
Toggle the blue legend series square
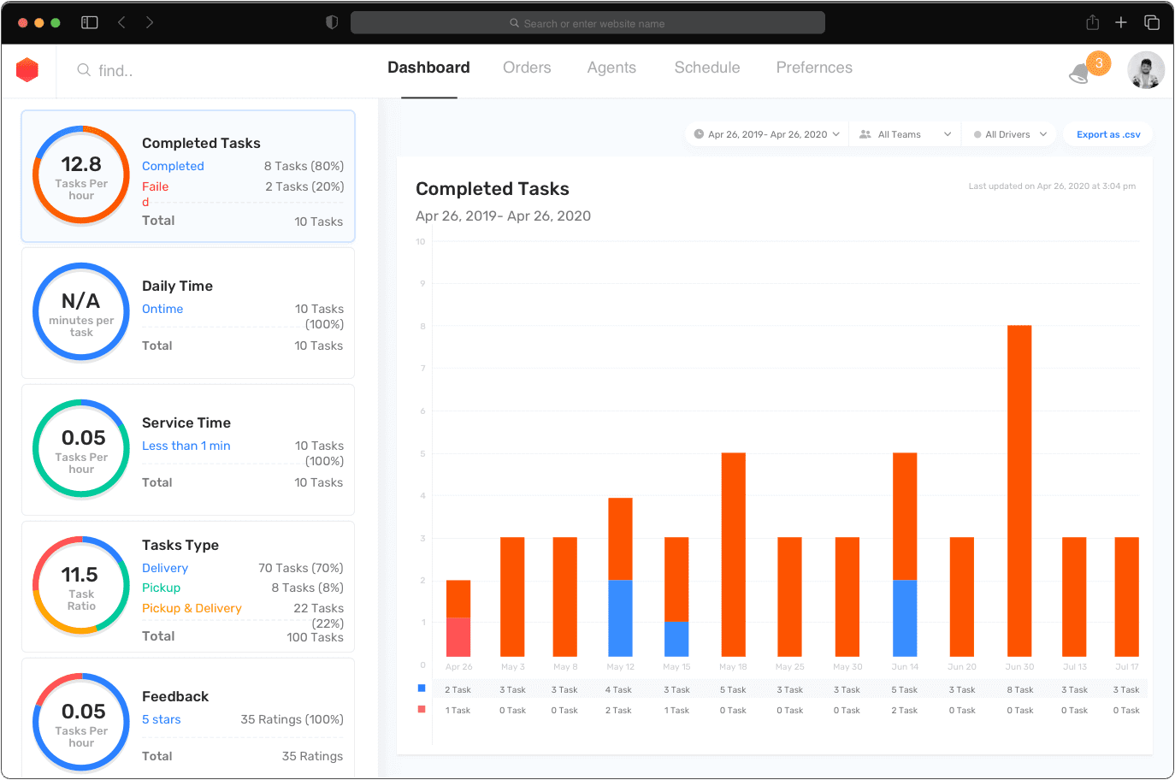click(422, 688)
